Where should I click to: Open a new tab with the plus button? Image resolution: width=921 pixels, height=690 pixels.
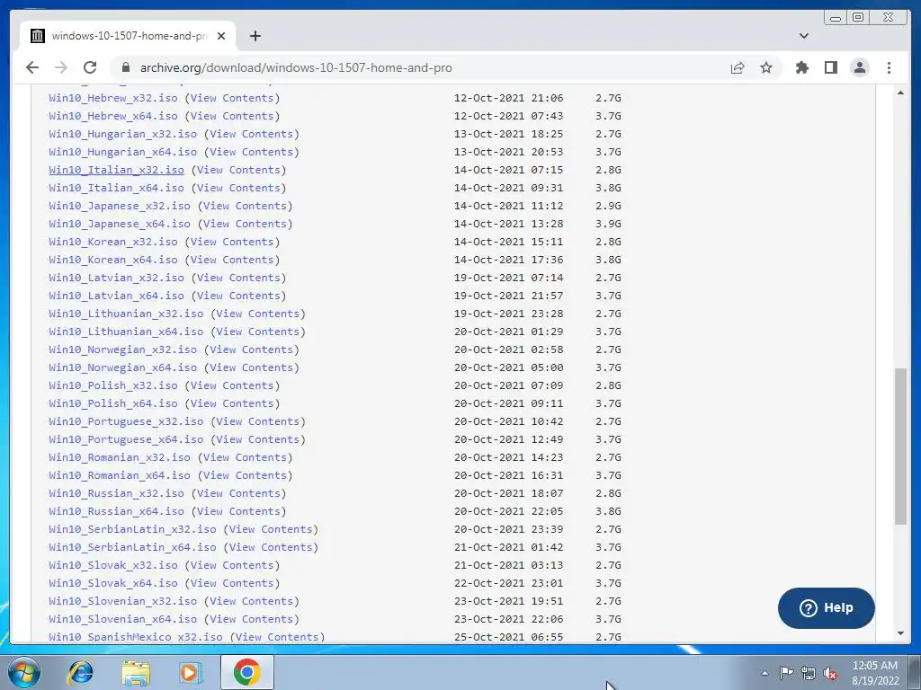tap(255, 36)
